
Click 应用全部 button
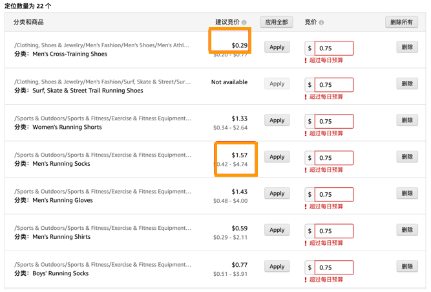tap(277, 22)
